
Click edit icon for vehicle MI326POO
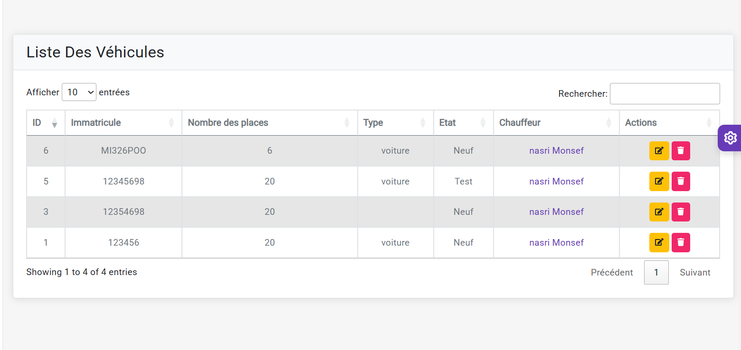click(x=659, y=151)
